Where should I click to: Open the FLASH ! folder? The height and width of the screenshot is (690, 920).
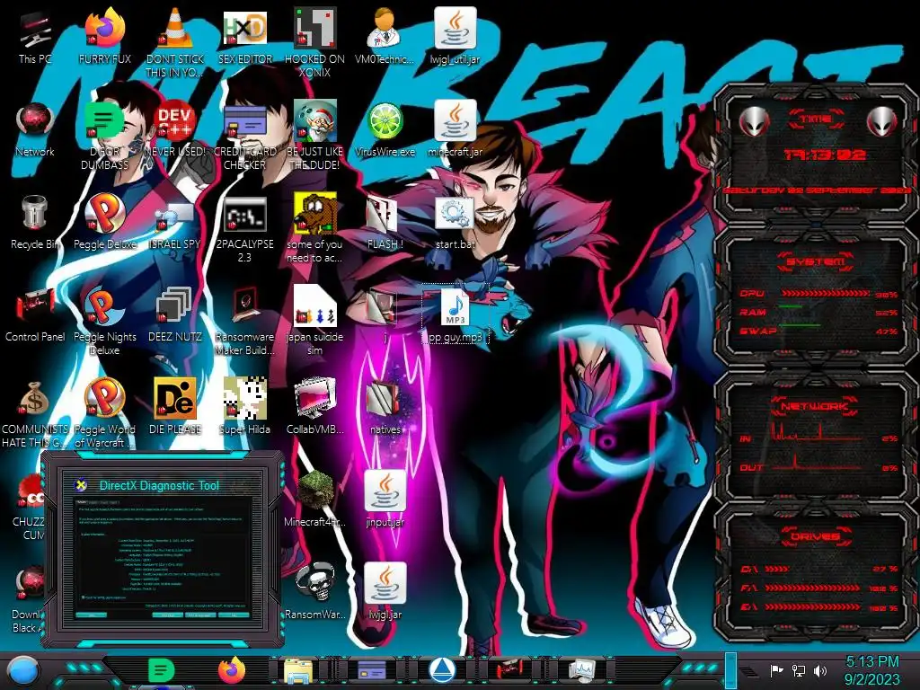tap(385, 223)
